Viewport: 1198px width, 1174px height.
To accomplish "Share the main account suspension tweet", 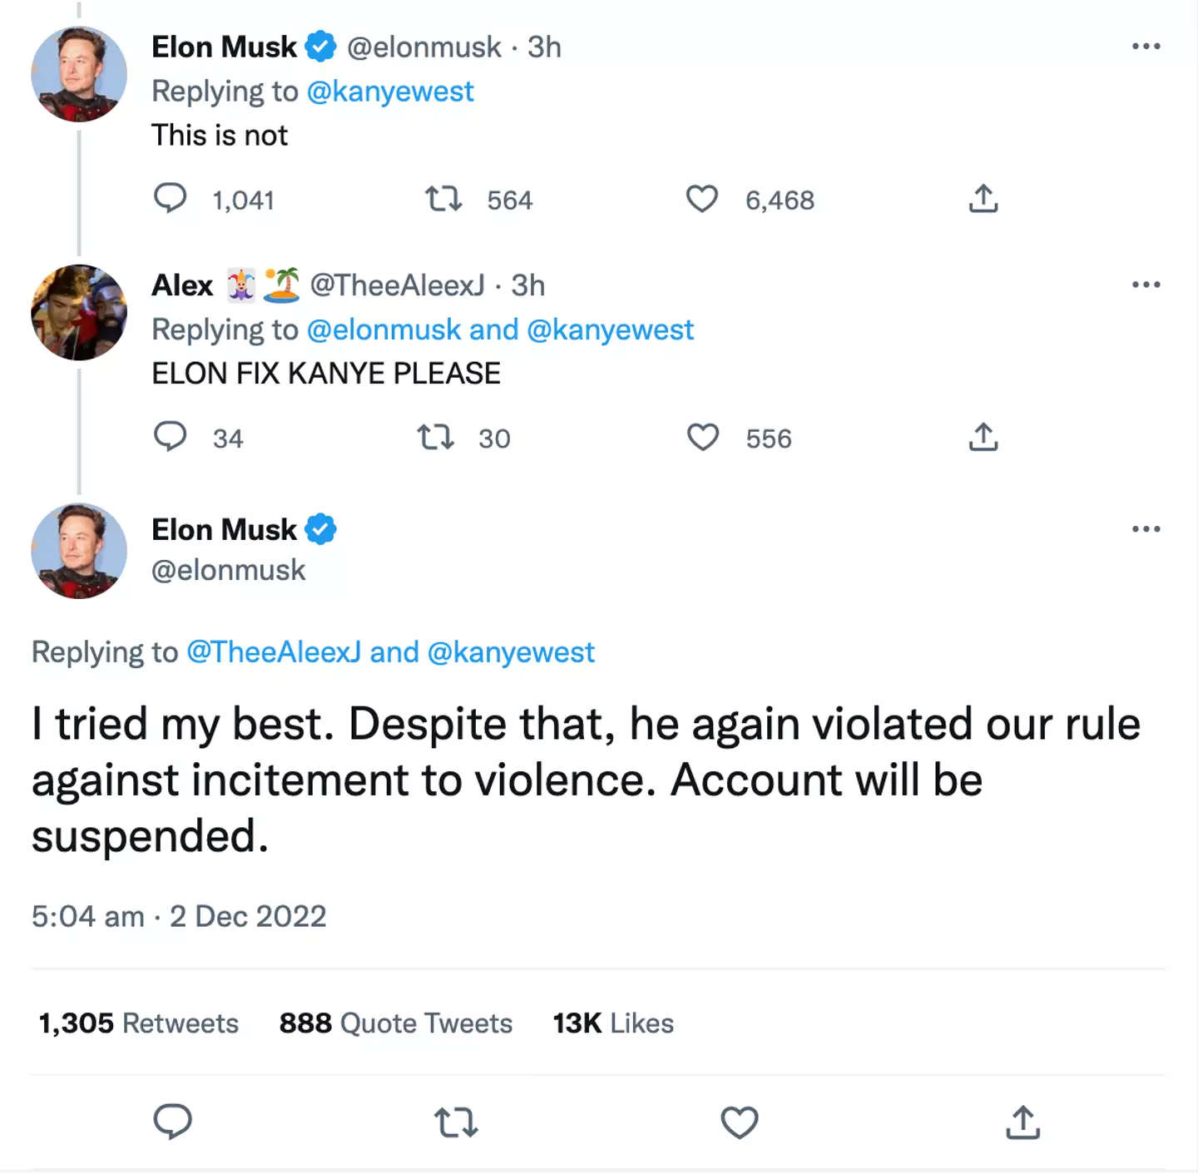I will pyautogui.click(x=1022, y=1122).
